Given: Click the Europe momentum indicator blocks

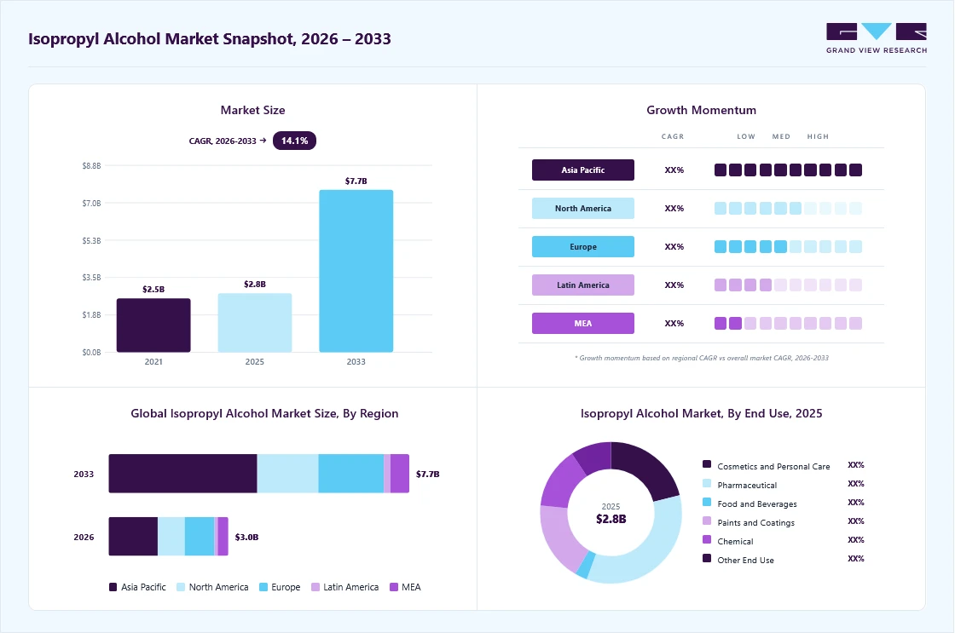Looking at the screenshot, I should pos(788,246).
